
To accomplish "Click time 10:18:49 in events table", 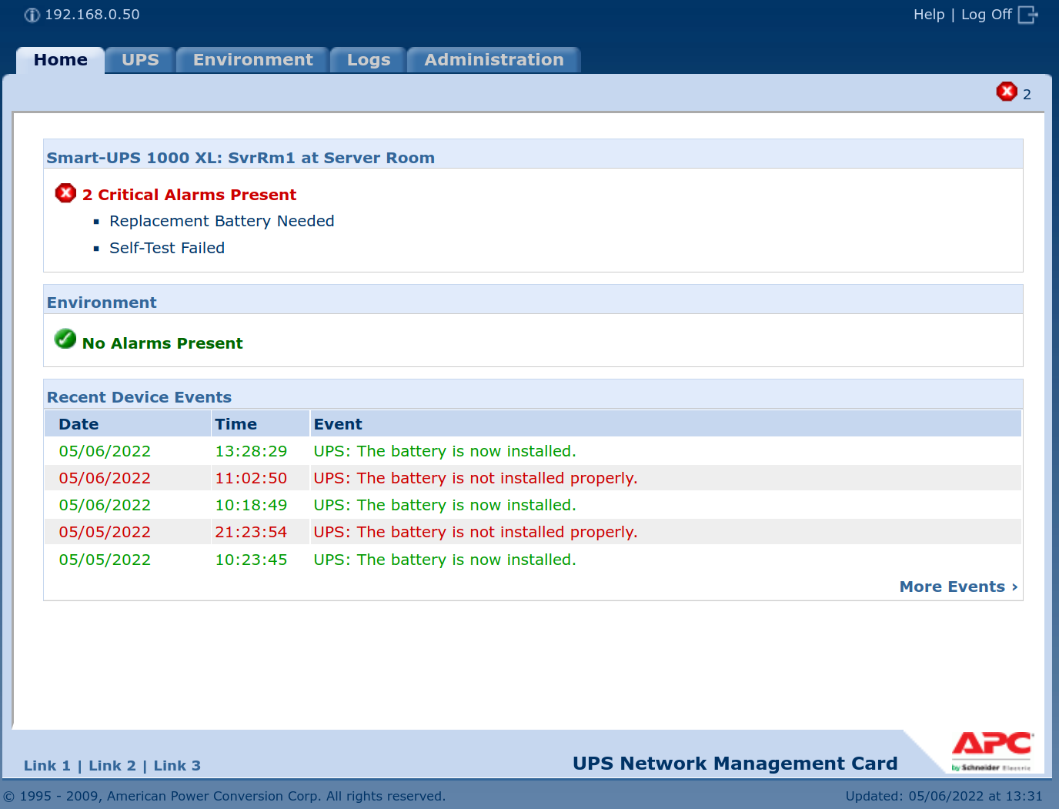I will [x=251, y=505].
